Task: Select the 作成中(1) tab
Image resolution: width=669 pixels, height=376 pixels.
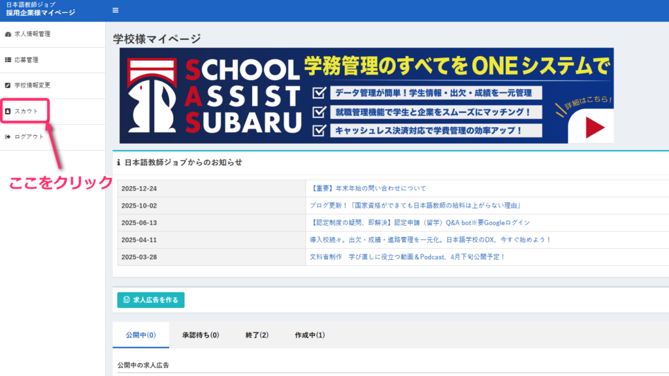Action: pos(310,336)
